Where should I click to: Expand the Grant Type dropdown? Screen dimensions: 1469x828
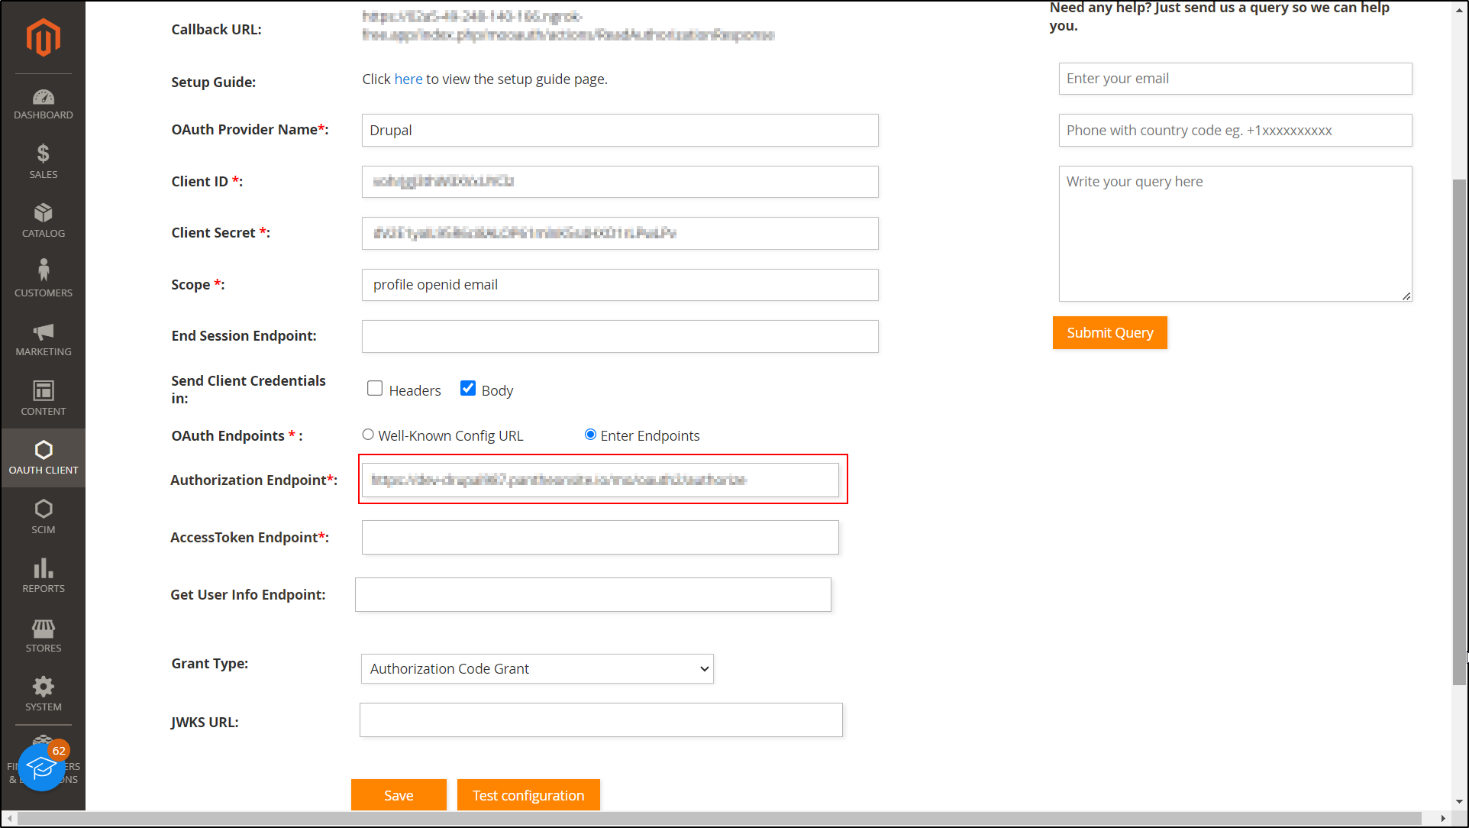tap(537, 669)
